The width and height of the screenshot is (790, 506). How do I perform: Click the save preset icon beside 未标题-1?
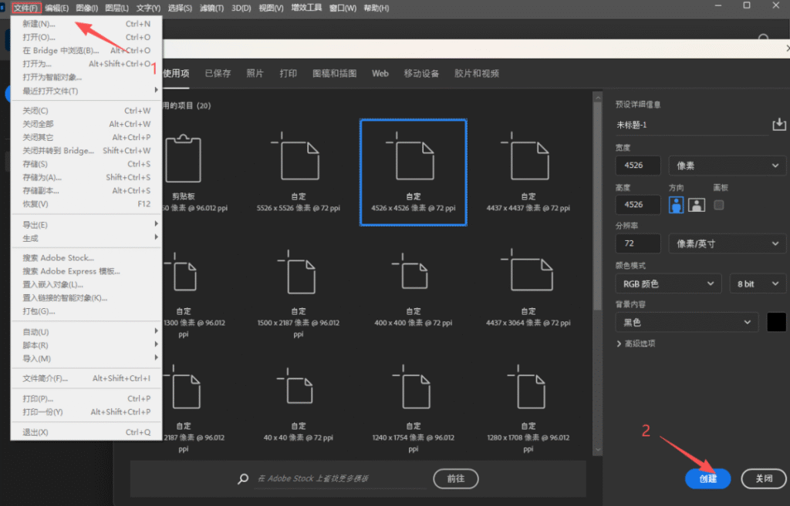(779, 124)
